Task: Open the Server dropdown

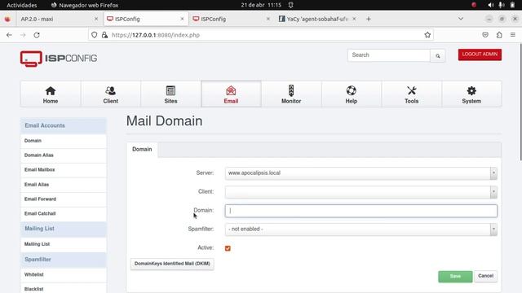Action: [361, 173]
